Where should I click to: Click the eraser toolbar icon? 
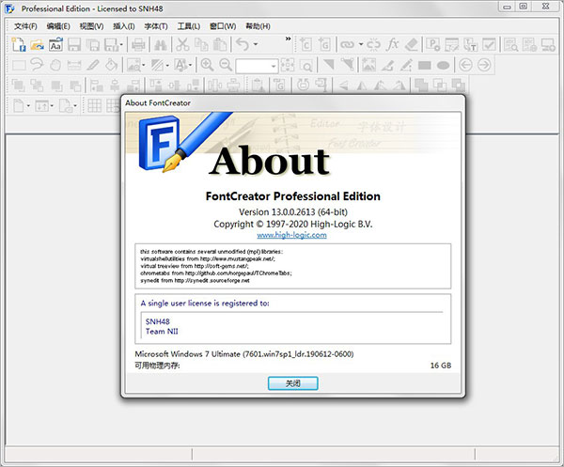coord(411,44)
